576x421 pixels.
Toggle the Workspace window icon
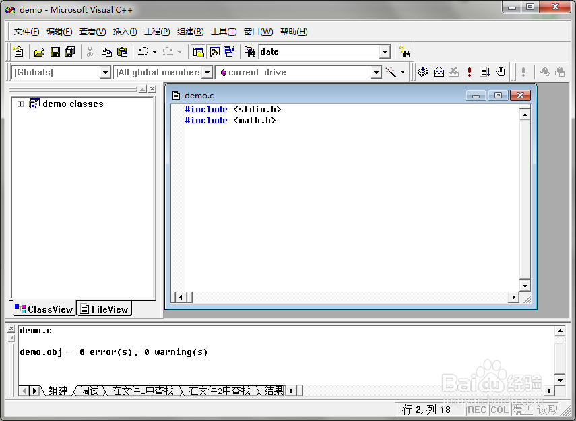point(198,52)
